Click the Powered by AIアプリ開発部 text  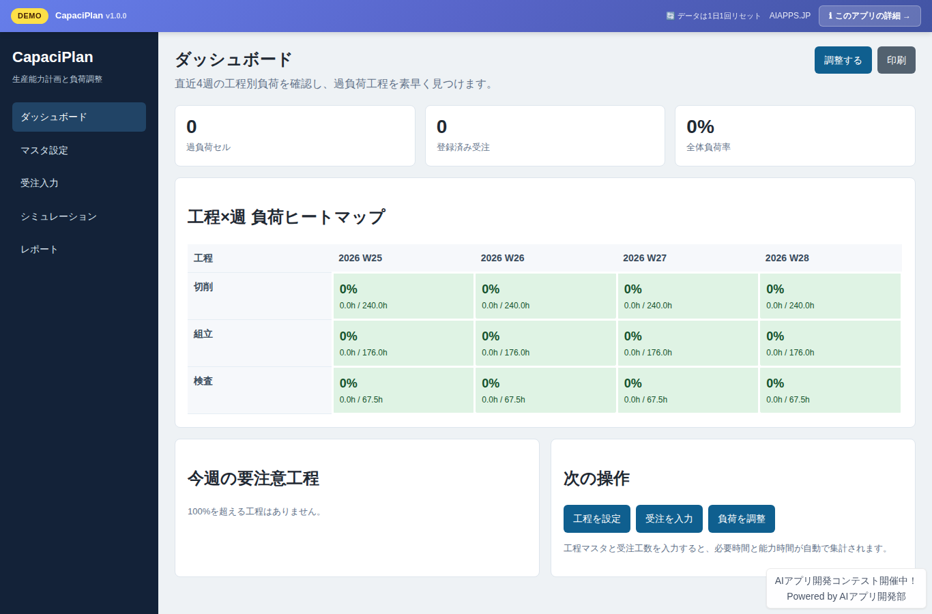pos(846,596)
